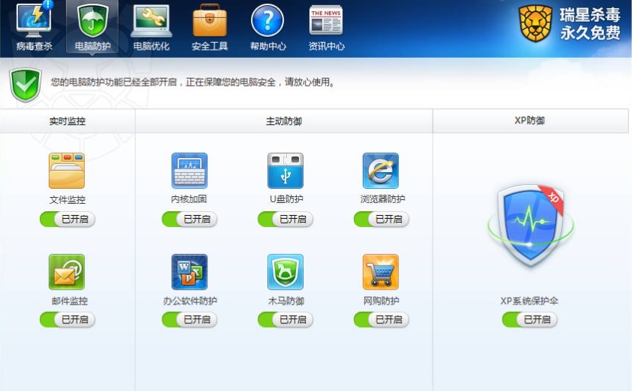Click the 办公软件防护 office icon
This screenshot has height=391, width=640.
189,271
